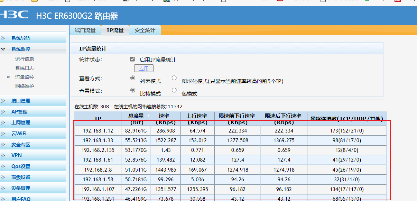
Task: Expand the 接口管理 sidebar section
Action: coord(21,101)
